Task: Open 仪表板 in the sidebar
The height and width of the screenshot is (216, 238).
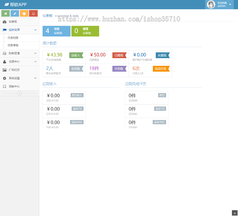Action: [x=13, y=22]
